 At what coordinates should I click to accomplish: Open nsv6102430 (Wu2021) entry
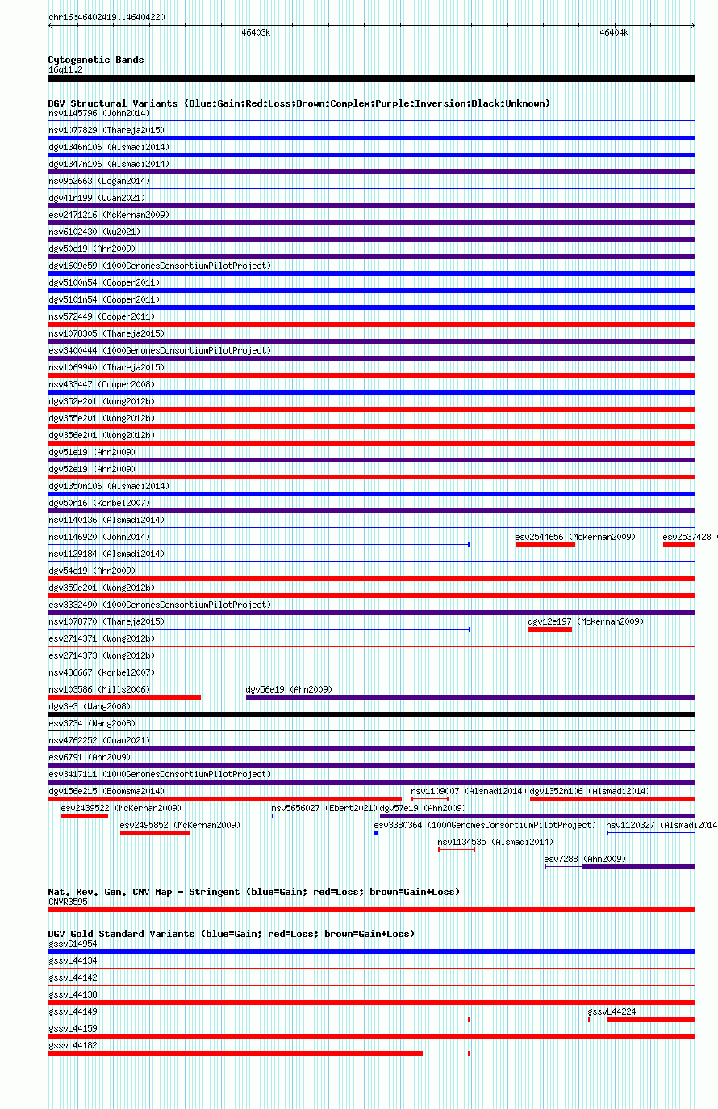[94, 232]
